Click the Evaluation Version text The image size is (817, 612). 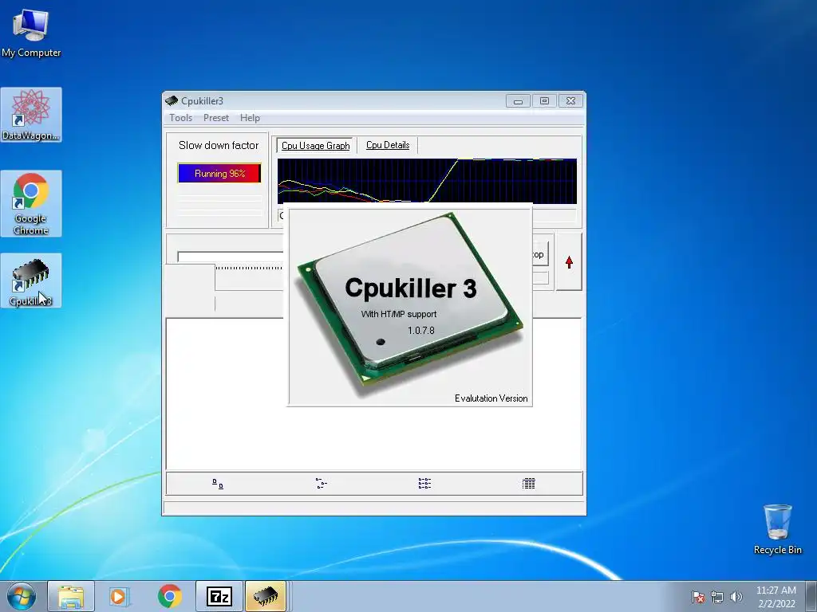(491, 398)
